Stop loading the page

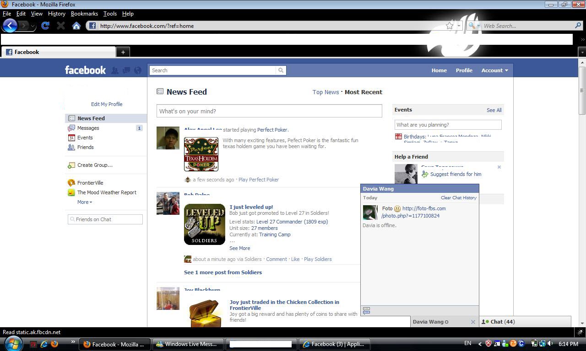[x=60, y=26]
